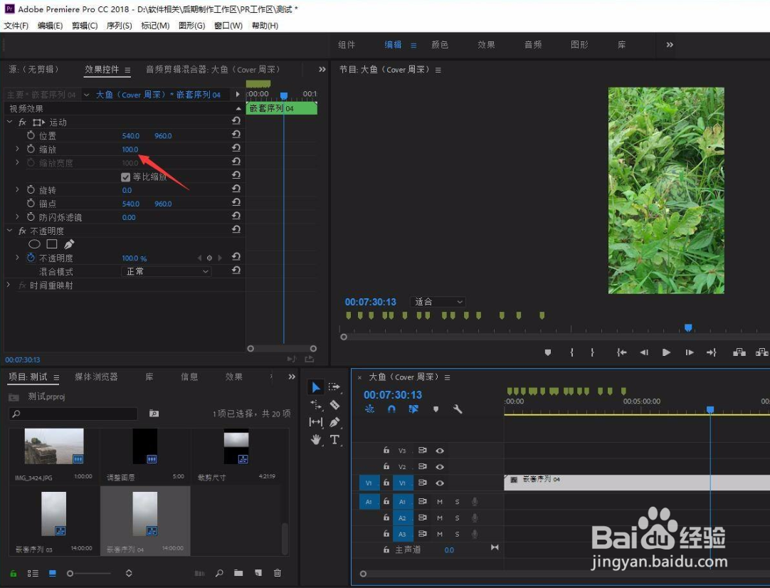This screenshot has height=588, width=770.
Task: Toggle V1 track visibility eye
Action: (x=440, y=483)
